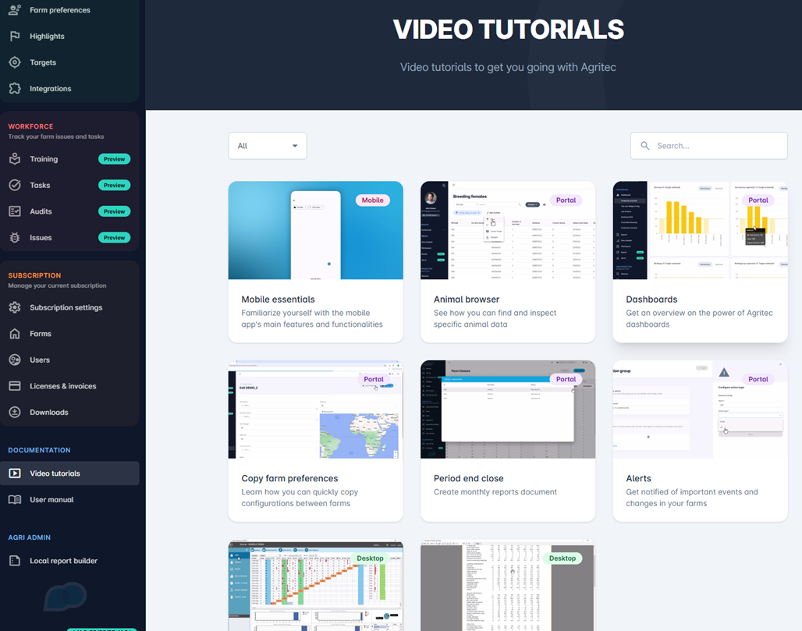Open the Period end close card
Screen dimensions: 802x631
507,441
